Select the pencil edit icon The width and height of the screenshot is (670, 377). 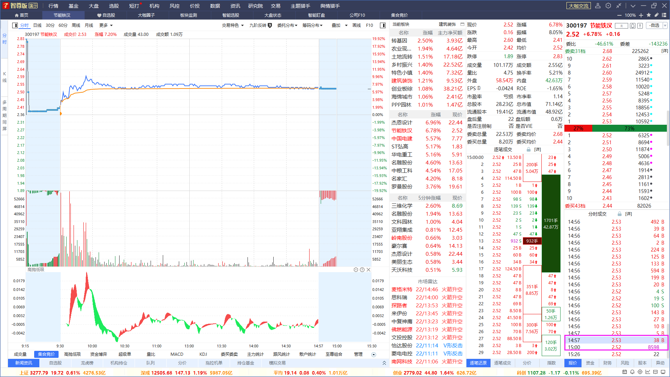click(656, 15)
